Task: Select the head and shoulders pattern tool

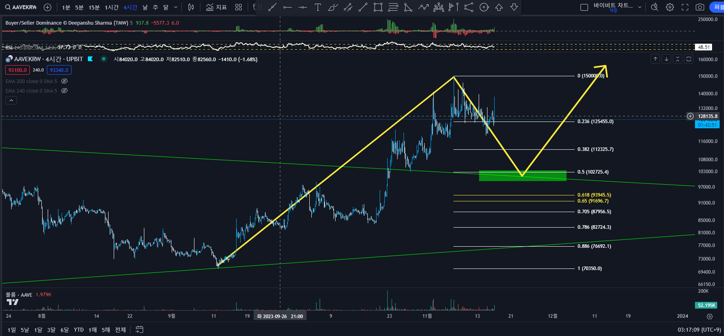Action: [439, 7]
